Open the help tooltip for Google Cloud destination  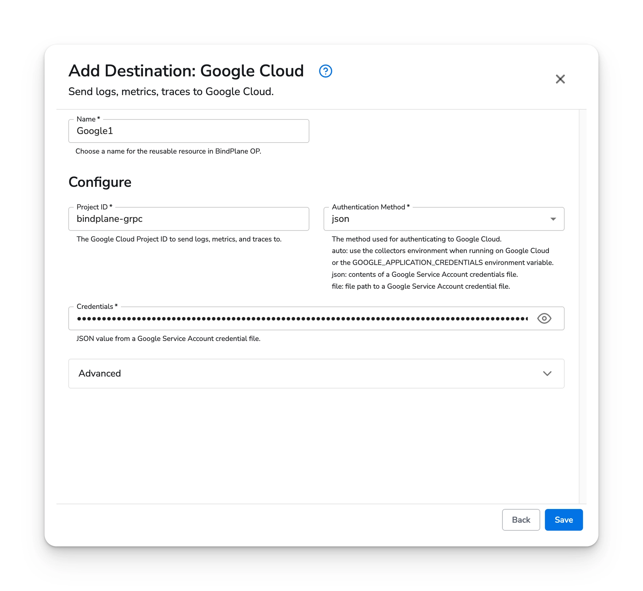(x=326, y=71)
